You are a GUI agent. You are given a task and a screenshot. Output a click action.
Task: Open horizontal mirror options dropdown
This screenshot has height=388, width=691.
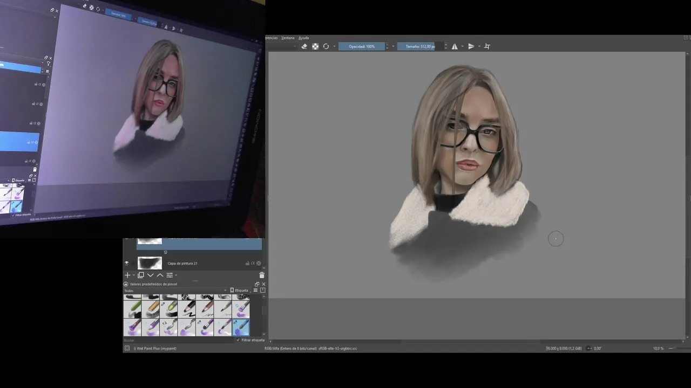(462, 46)
